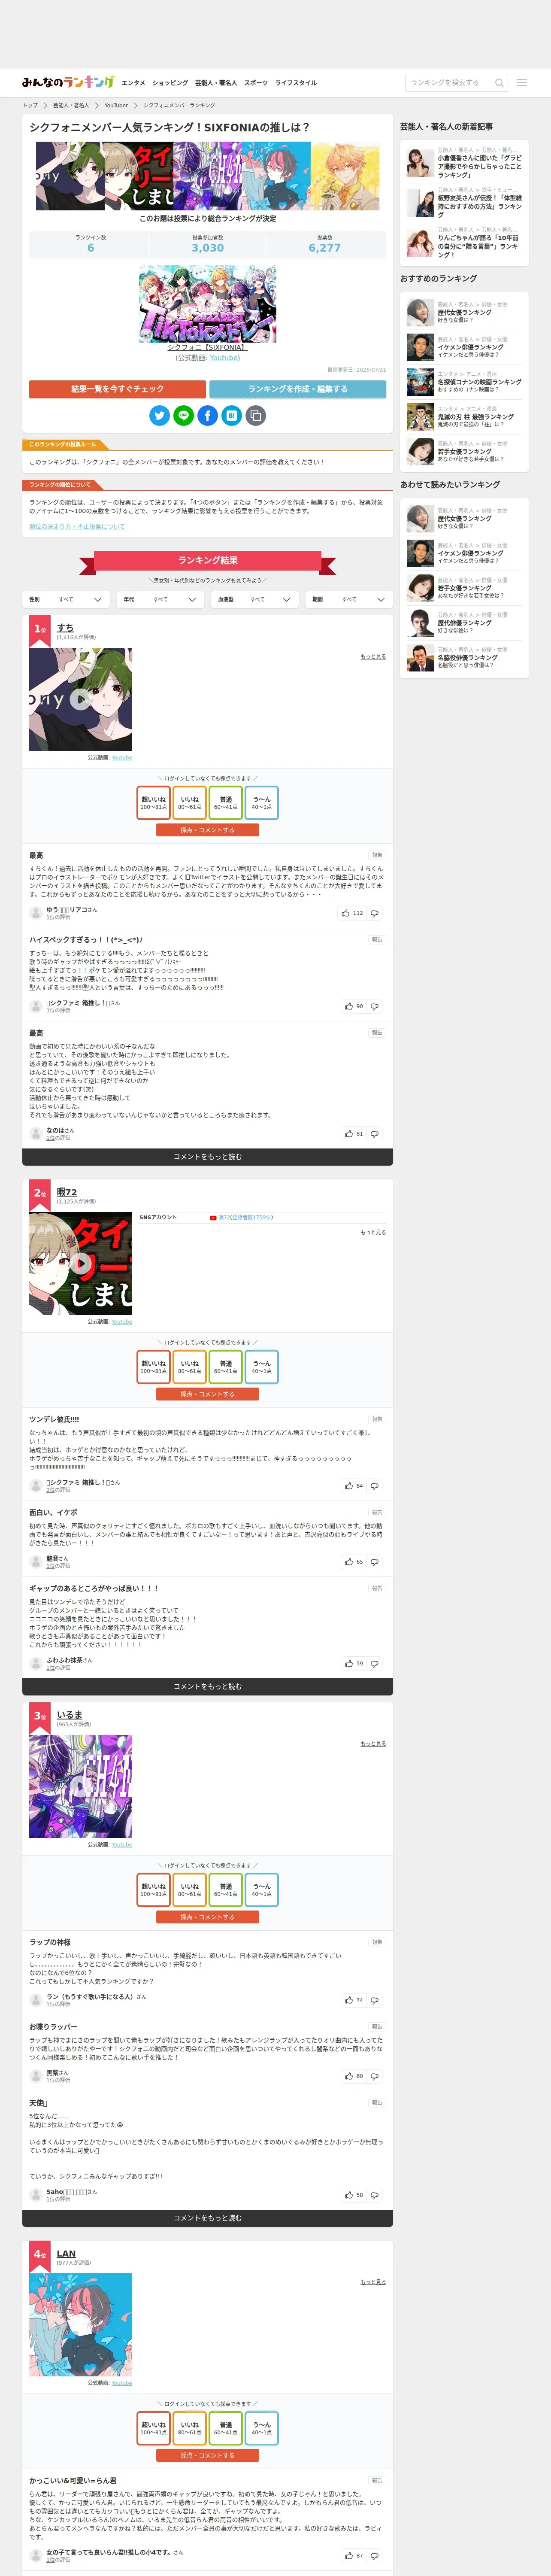This screenshot has height=2576, width=551.
Task: Open the 期間 filter dropdown
Action: pyautogui.click(x=349, y=600)
